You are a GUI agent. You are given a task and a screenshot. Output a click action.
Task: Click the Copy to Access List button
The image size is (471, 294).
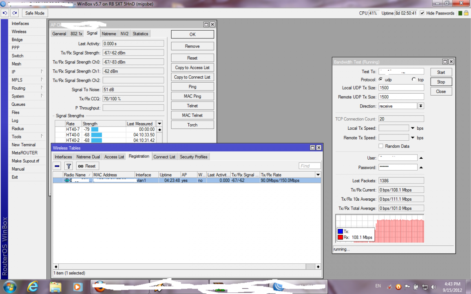tap(192, 67)
